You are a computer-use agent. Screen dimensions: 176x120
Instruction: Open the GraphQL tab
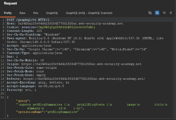coord(52,13)
